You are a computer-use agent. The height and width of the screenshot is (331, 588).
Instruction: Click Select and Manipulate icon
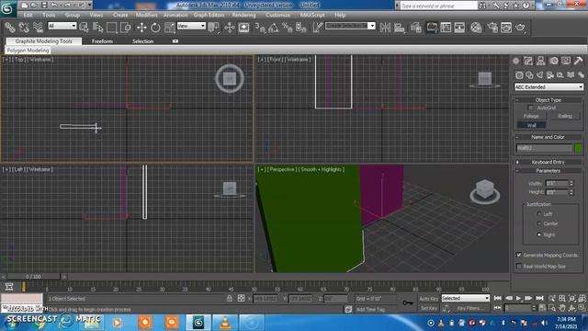(230, 28)
